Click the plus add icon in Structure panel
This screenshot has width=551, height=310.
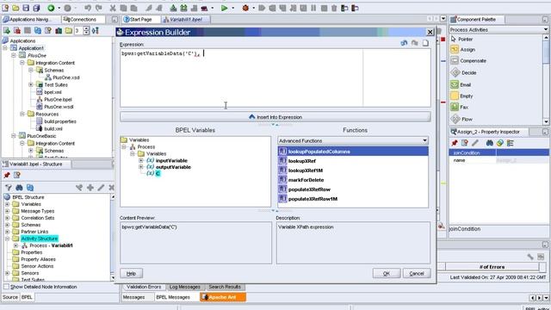[x=90, y=188]
